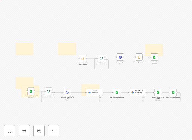The image size is (192, 140).
Task: Click the input handle of Load Unenriched Profiles
Action: [27, 91]
